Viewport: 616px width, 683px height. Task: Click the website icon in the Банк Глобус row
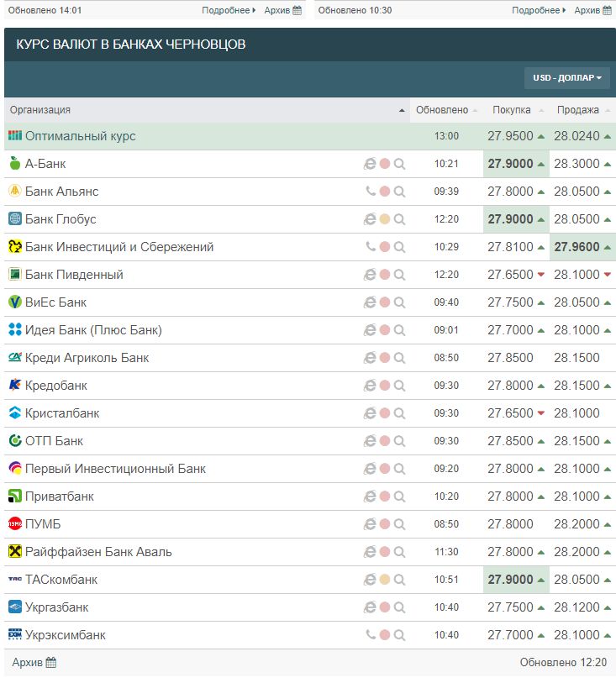coord(370,219)
